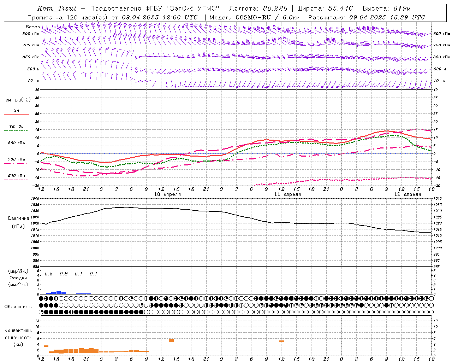Click 'Прогноз на 120 часа(ов)' forecast text
This screenshot has width=452, height=362.
click(68, 17)
